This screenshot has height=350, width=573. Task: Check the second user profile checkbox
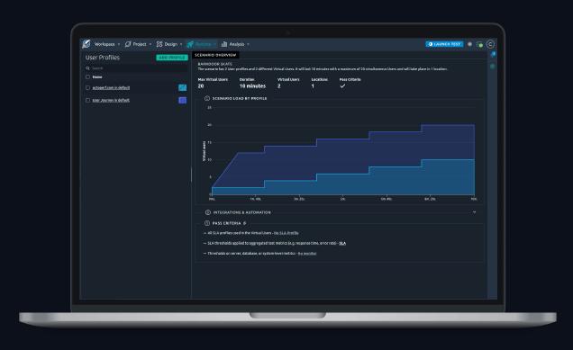click(x=87, y=100)
